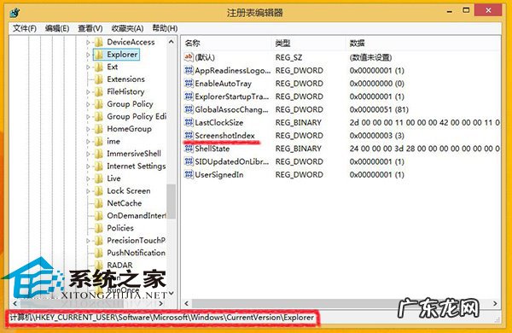Select the PushNotification tree item
This screenshot has height=333, width=512.
pos(137,253)
